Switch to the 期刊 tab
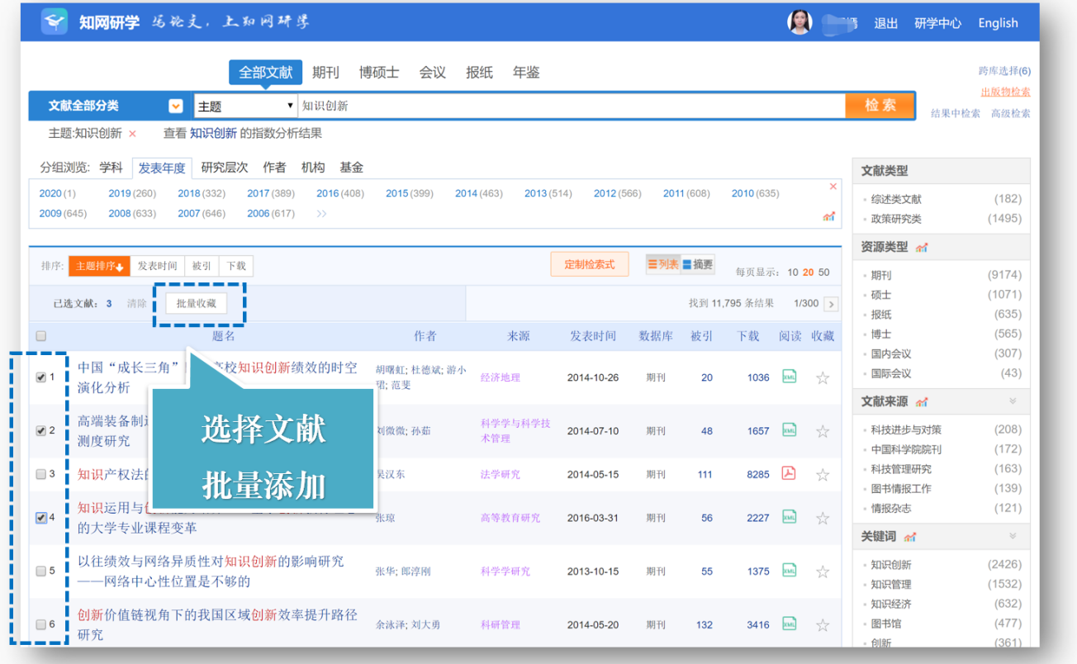 point(325,73)
